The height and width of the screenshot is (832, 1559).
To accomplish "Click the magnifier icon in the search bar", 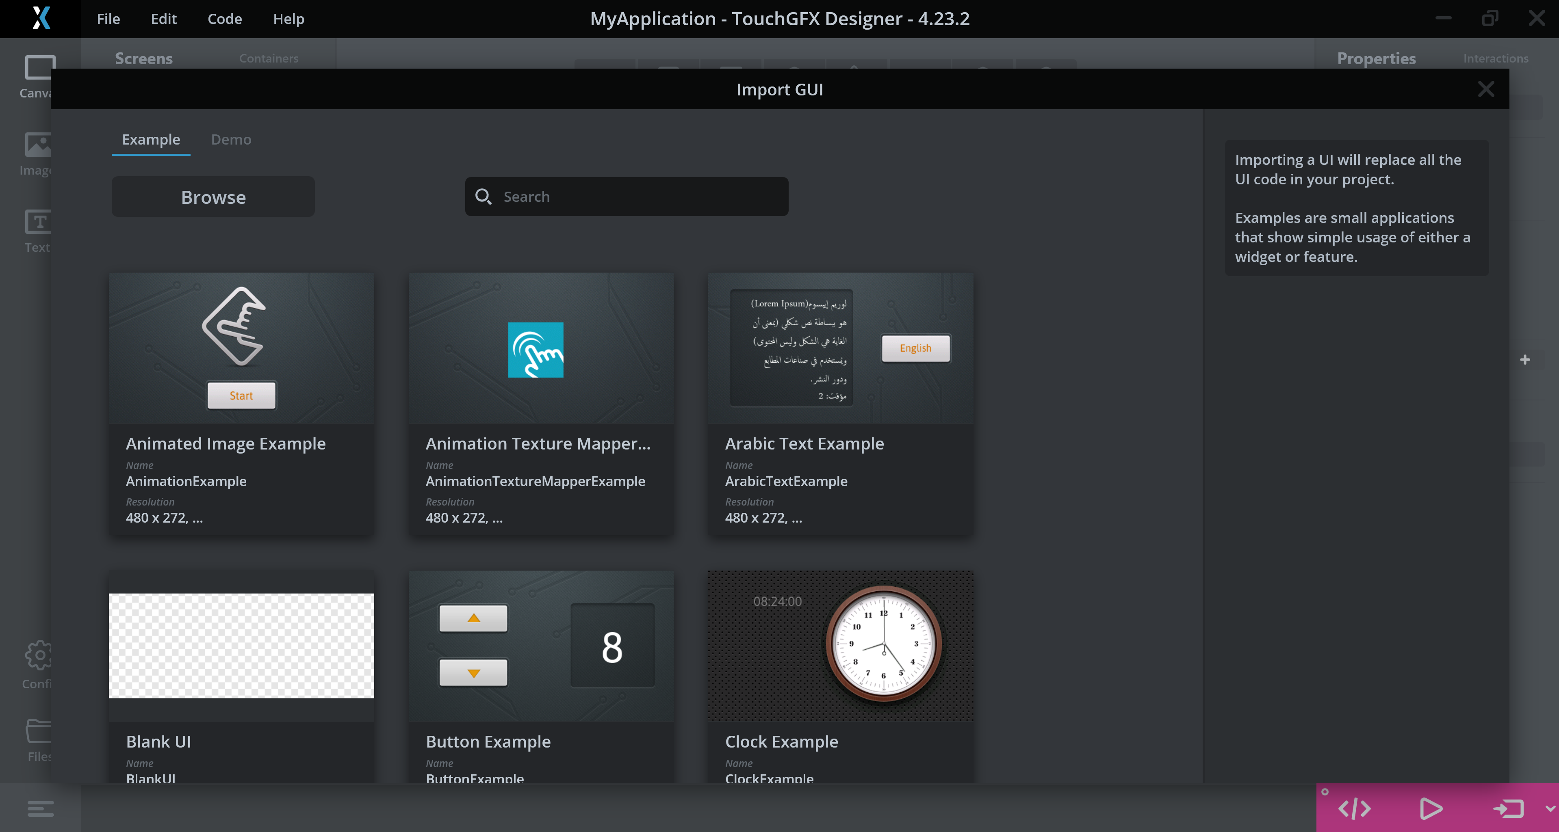I will click(x=484, y=197).
